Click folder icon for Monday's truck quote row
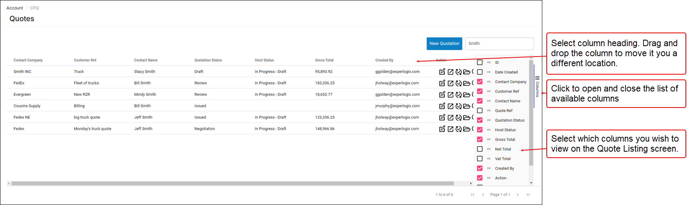This screenshot has width=687, height=205. 466,129
